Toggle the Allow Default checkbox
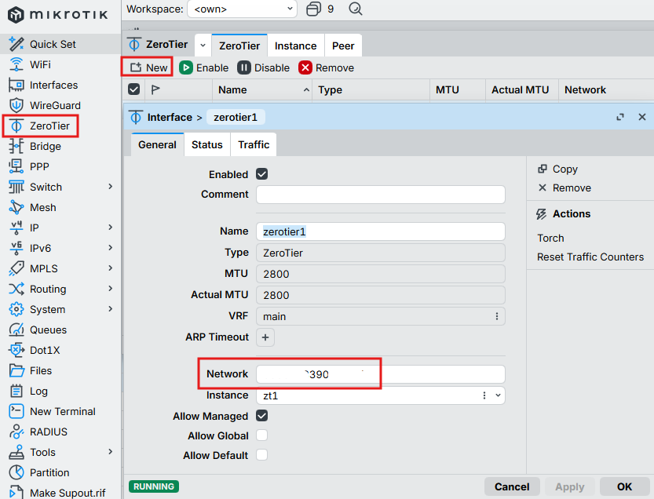Screen dimensions: 654x499 262,455
